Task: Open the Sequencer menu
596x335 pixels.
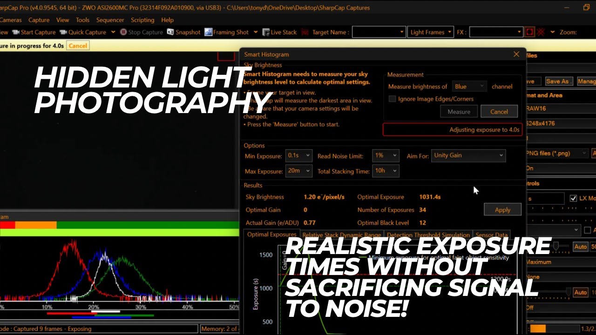Action: click(x=110, y=20)
